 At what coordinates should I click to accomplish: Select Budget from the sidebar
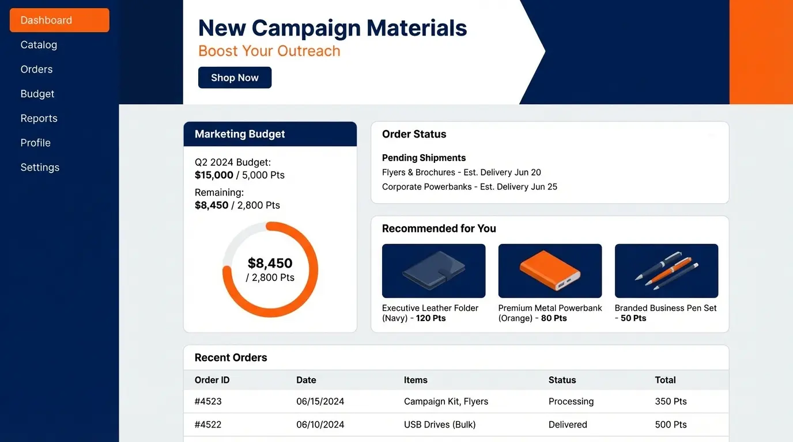pos(37,94)
